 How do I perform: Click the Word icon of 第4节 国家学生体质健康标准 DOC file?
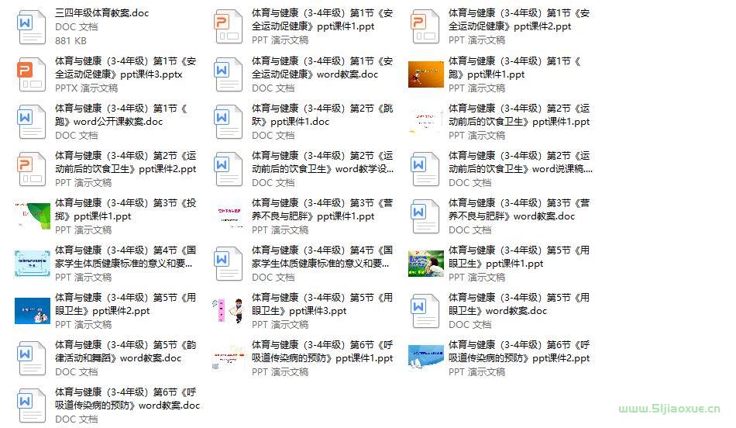(229, 264)
